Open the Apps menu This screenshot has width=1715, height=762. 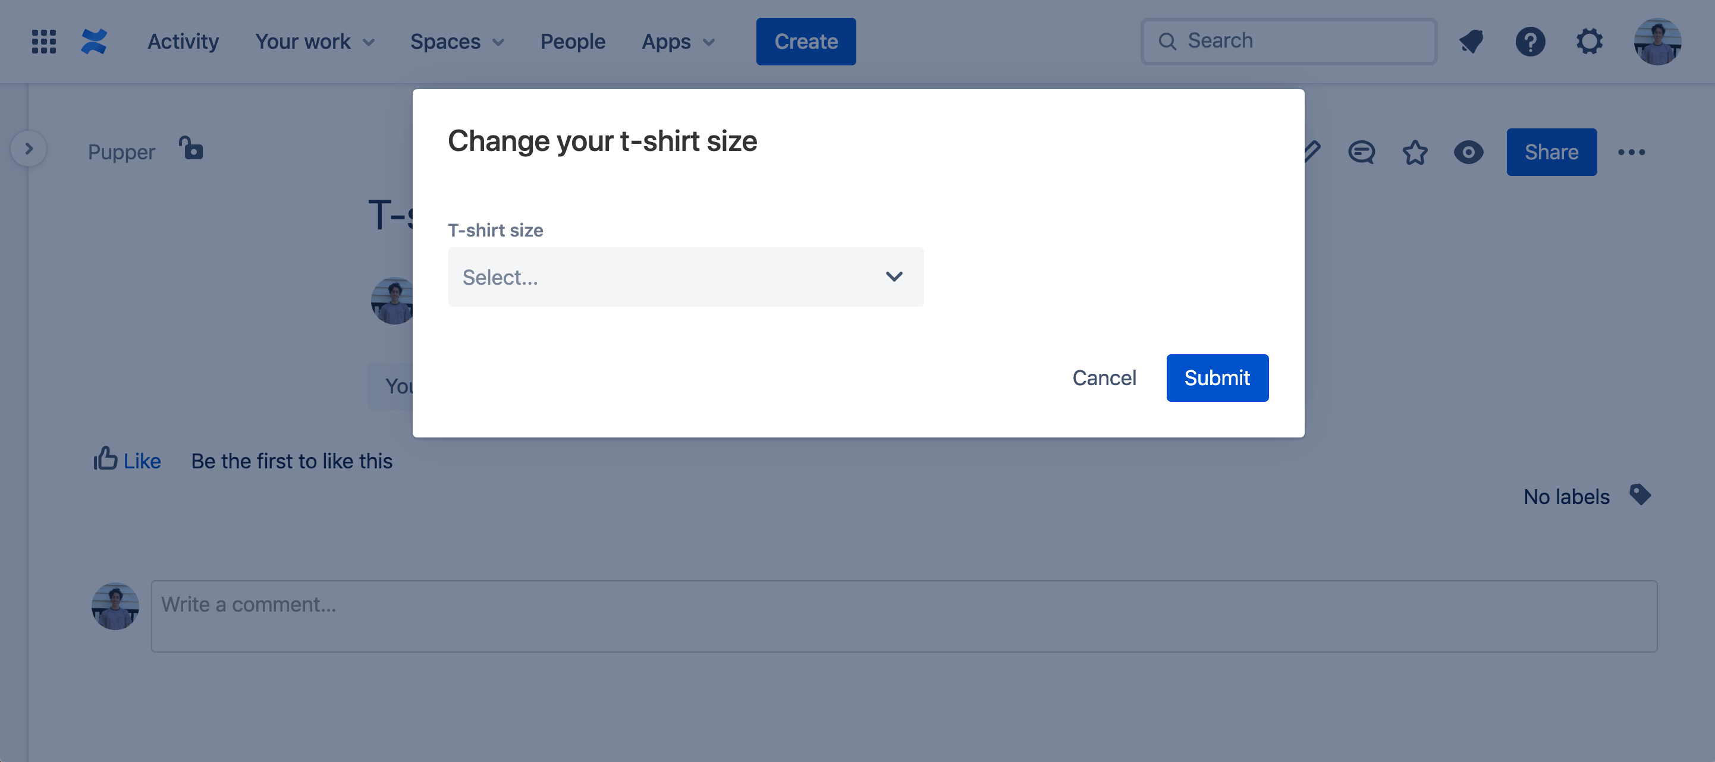[677, 41]
